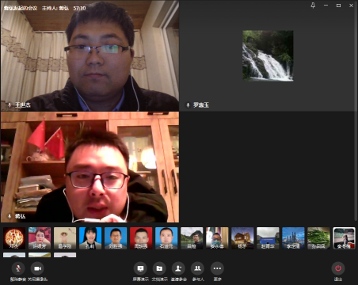358x285 pixels.
Task: Select the city skyline avatar thumbnail
Action: tap(293, 238)
